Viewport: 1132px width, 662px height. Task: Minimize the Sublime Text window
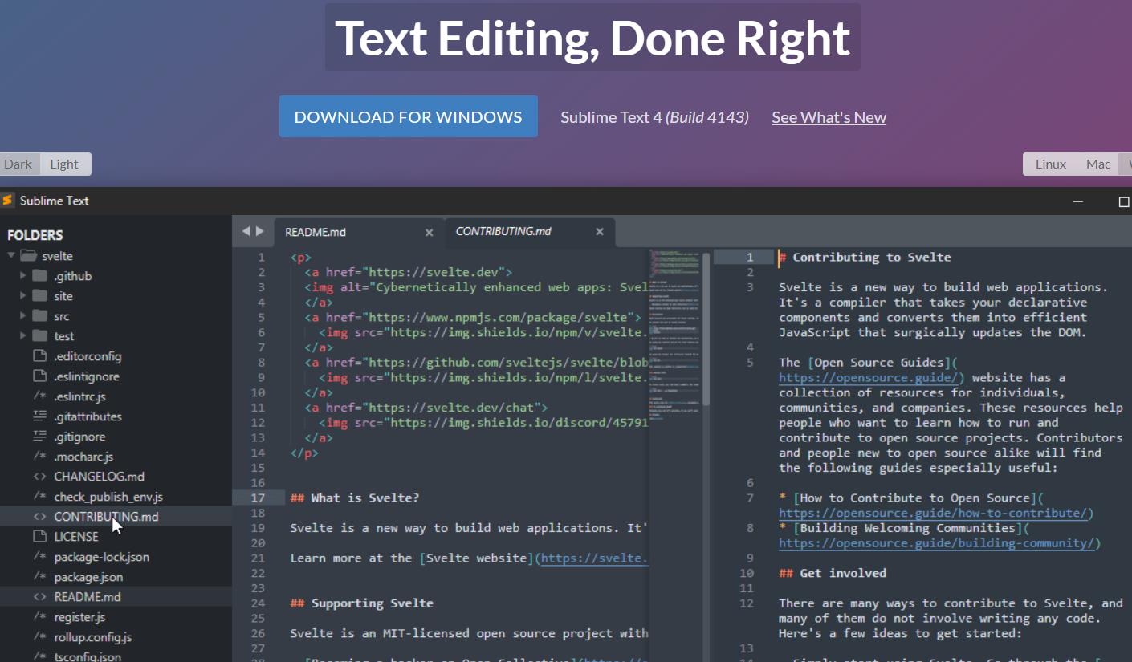pyautogui.click(x=1078, y=201)
